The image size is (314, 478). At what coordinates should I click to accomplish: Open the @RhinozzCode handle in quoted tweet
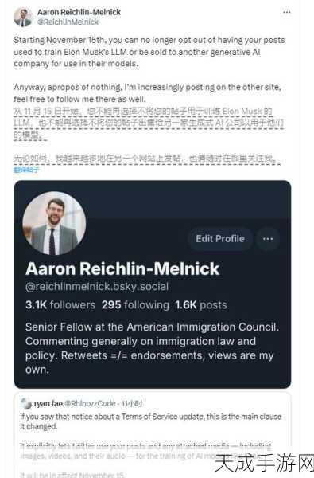90,403
